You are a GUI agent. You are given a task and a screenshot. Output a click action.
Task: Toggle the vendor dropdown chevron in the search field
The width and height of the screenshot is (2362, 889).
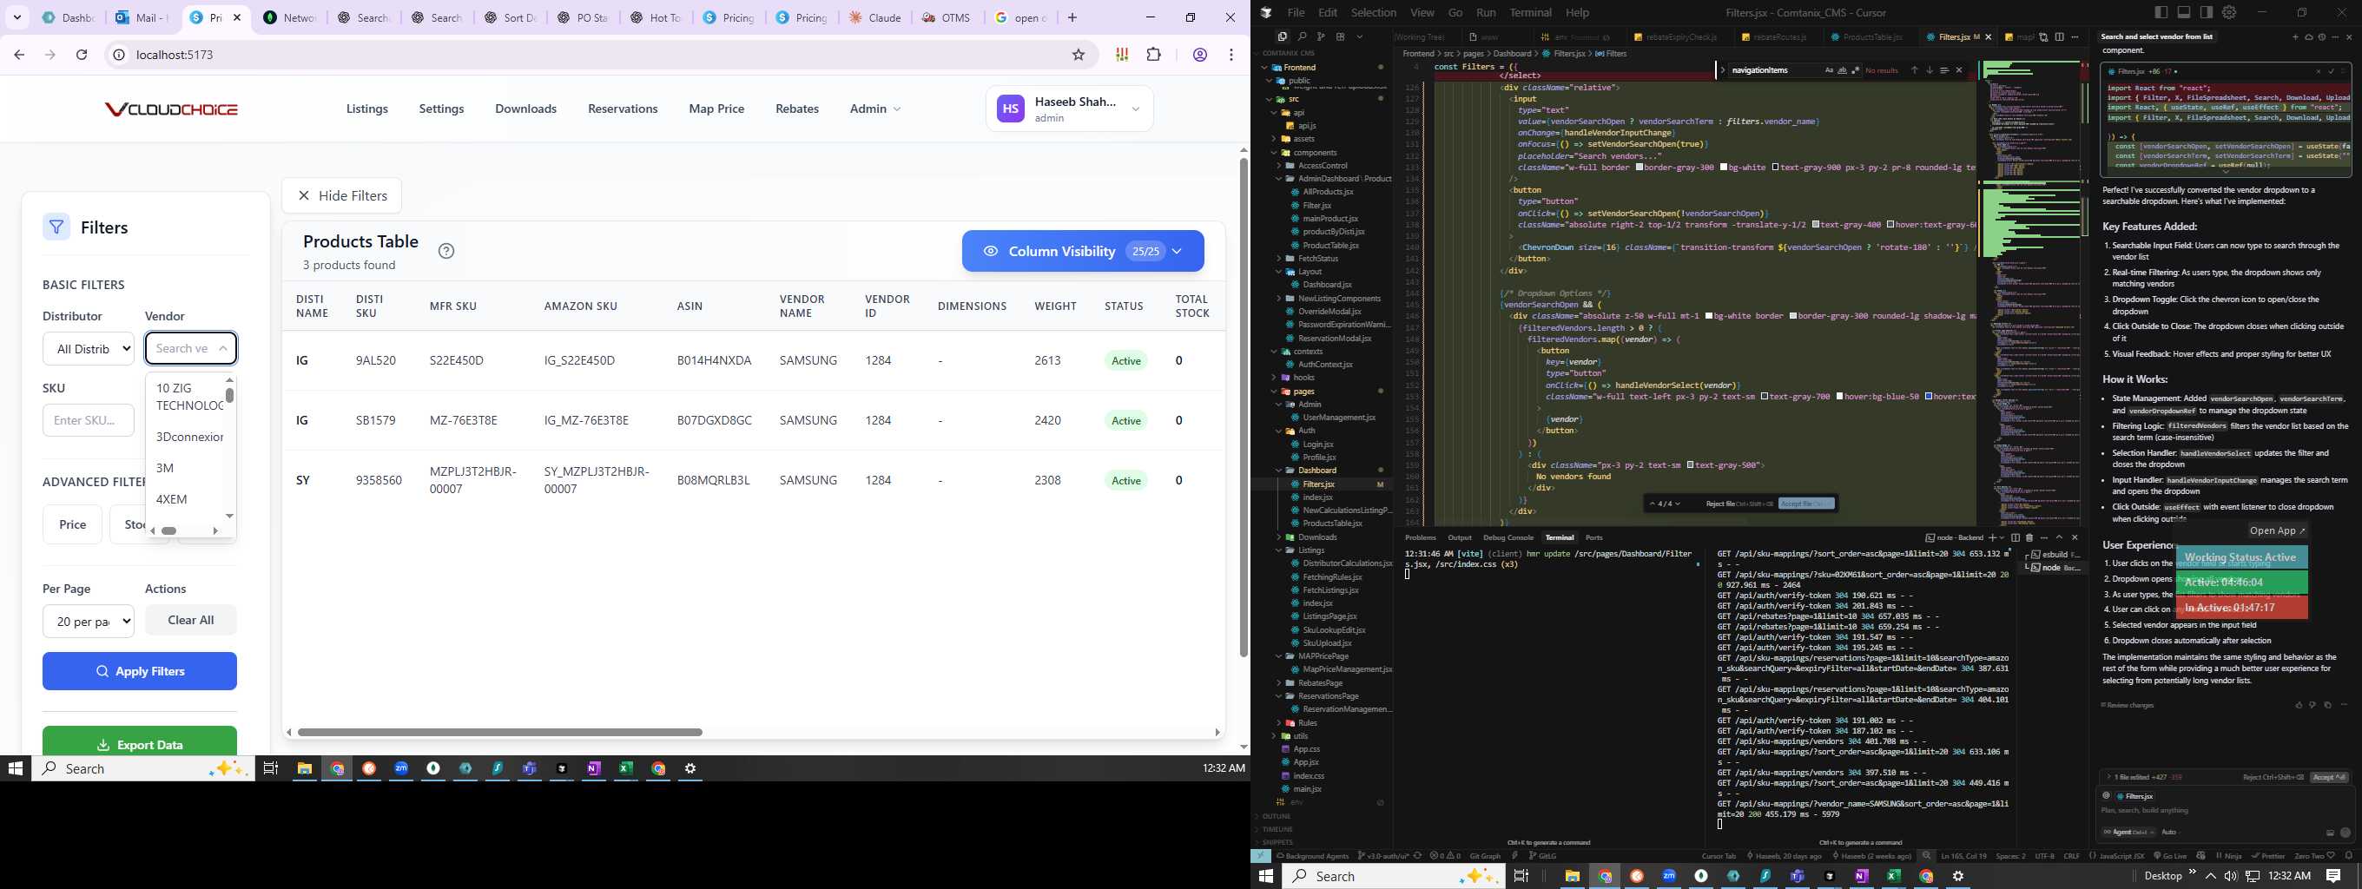pos(223,348)
